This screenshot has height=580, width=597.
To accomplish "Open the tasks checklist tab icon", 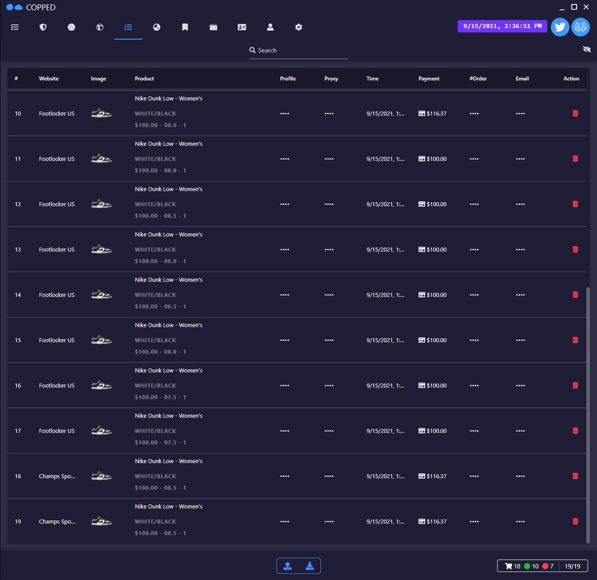I will tap(14, 27).
